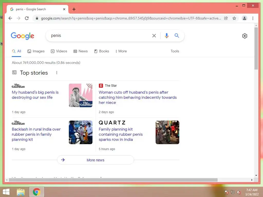This screenshot has height=197, width=263.
Task: Click the results count text
Action: pyautogui.click(x=46, y=63)
